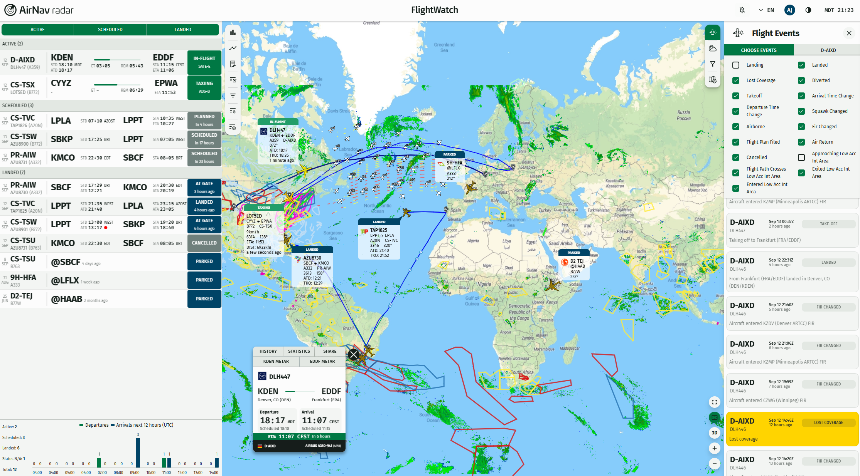The height and width of the screenshot is (476, 860).
Task: Uncheck the Takeoff event checkbox
Action: (736, 96)
